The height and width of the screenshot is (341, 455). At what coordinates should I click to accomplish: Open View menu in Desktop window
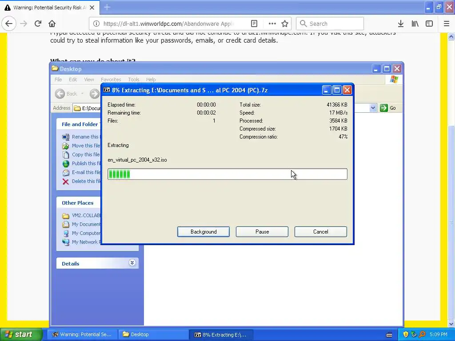click(89, 79)
